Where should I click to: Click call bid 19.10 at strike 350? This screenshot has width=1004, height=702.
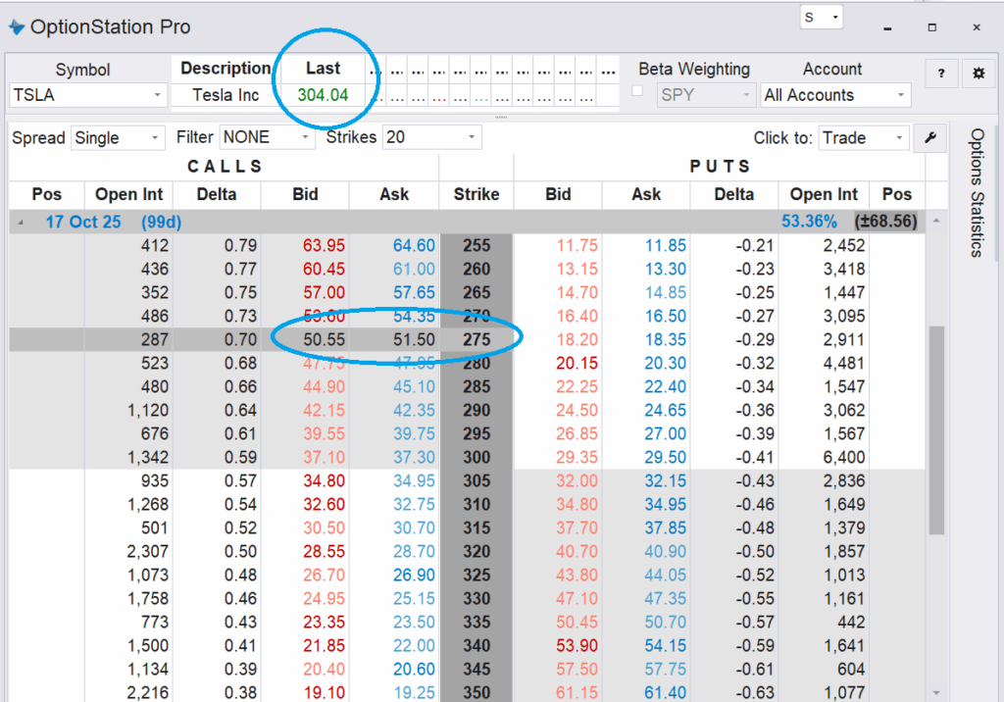(x=324, y=692)
